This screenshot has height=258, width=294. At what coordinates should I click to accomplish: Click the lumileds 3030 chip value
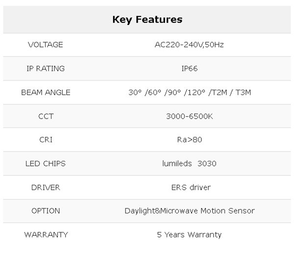tap(189, 163)
